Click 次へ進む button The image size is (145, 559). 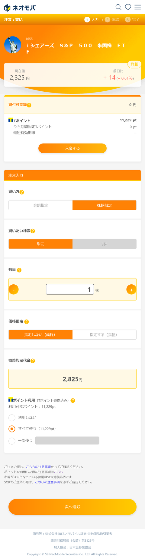(72, 507)
